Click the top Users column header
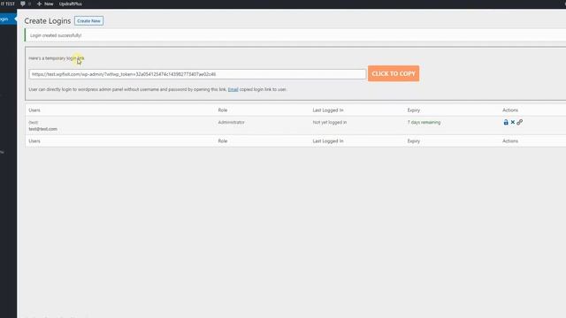The height and width of the screenshot is (318, 566). 34,110
